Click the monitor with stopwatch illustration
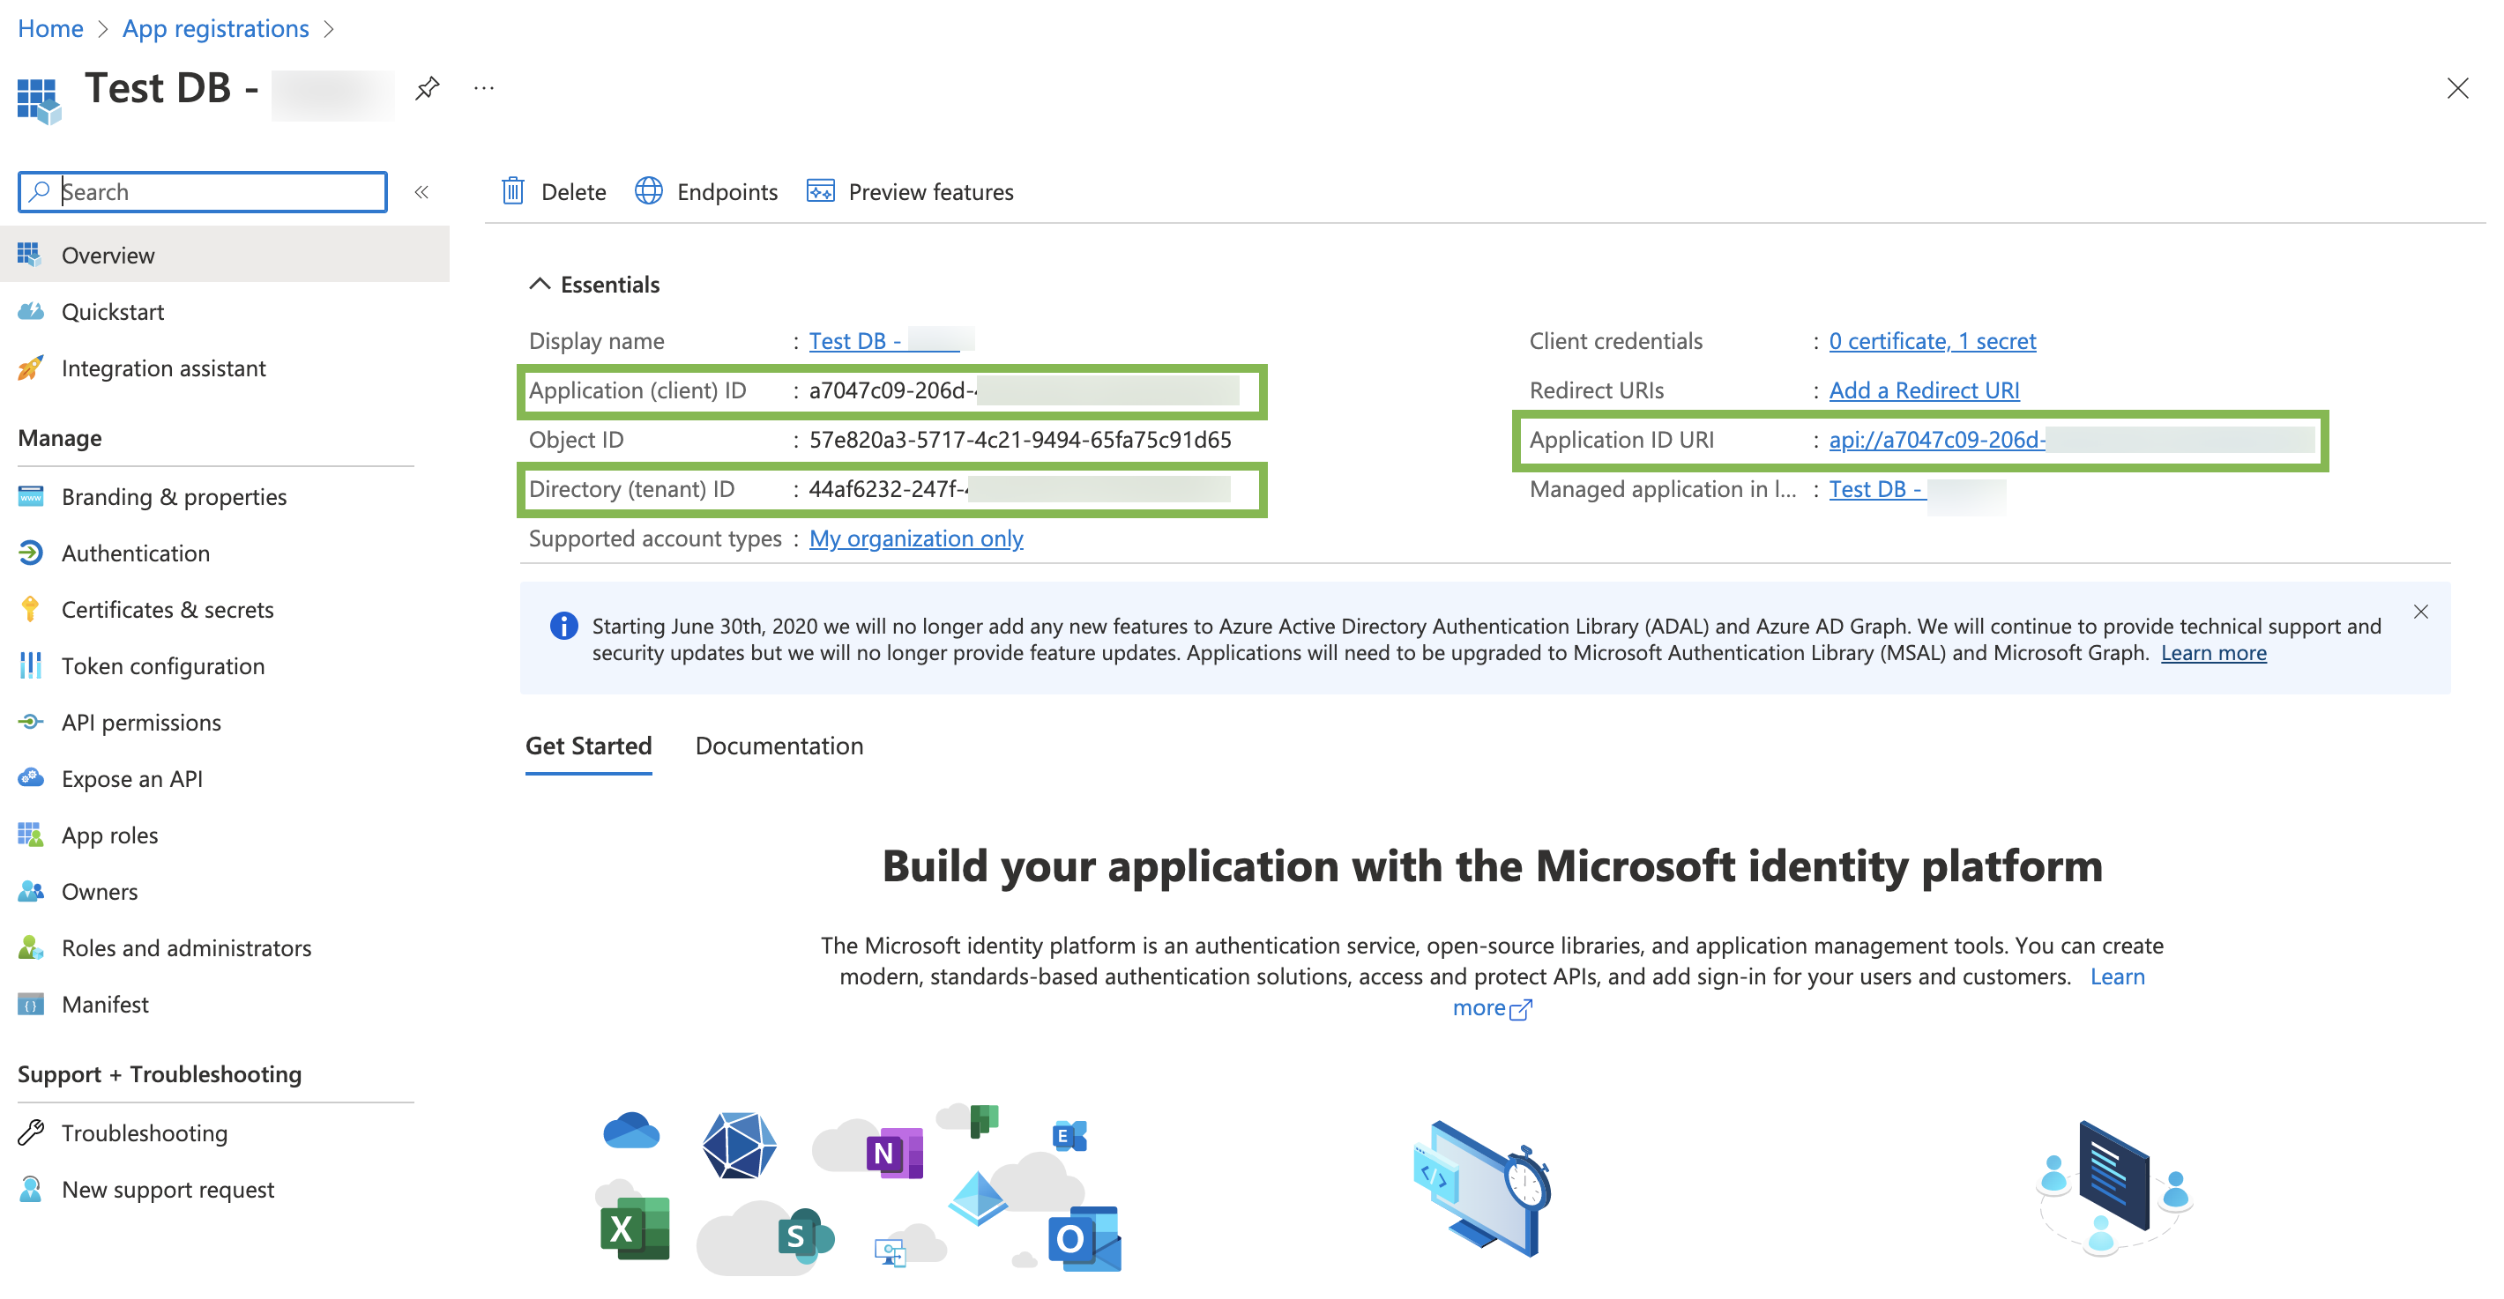Image resolution: width=2504 pixels, height=1299 pixels. (x=1480, y=1187)
